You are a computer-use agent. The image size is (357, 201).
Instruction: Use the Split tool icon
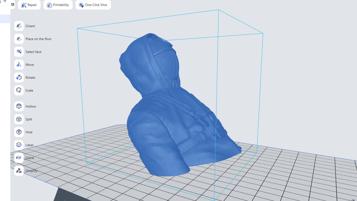(19, 119)
